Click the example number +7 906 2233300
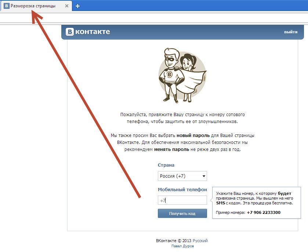The height and width of the screenshot is (252, 308). 264,212
